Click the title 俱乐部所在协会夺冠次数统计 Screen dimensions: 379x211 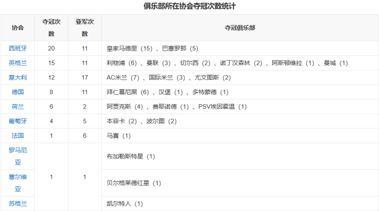pos(189,6)
